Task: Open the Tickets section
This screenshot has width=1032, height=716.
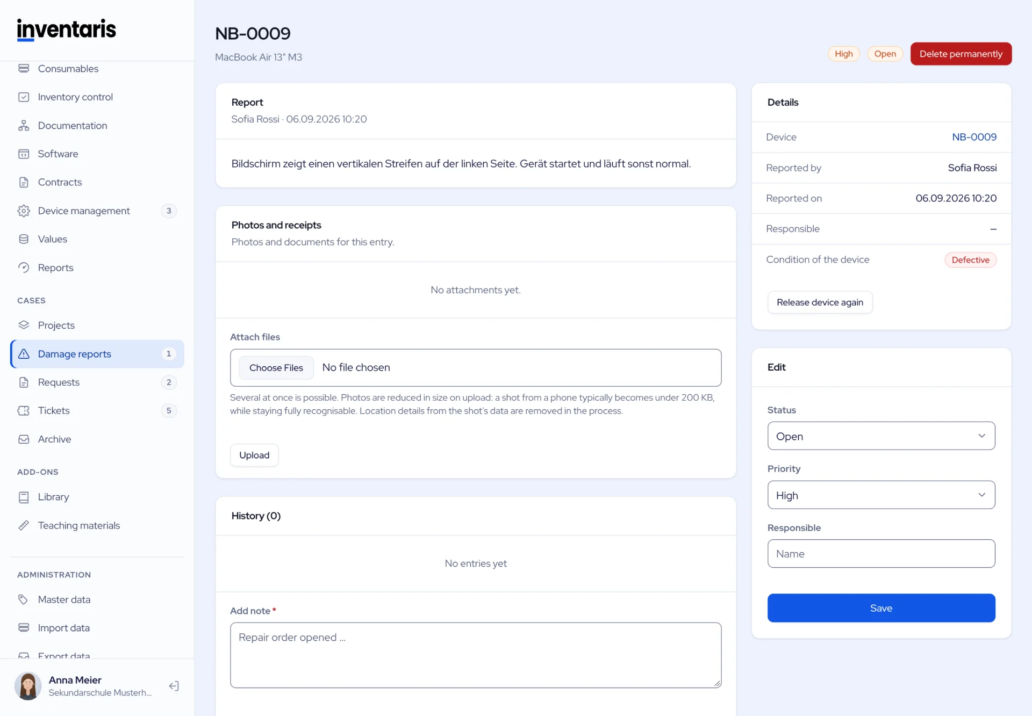Action: click(97, 411)
